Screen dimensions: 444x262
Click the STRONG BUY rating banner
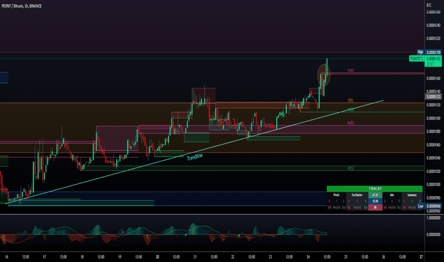click(374, 189)
